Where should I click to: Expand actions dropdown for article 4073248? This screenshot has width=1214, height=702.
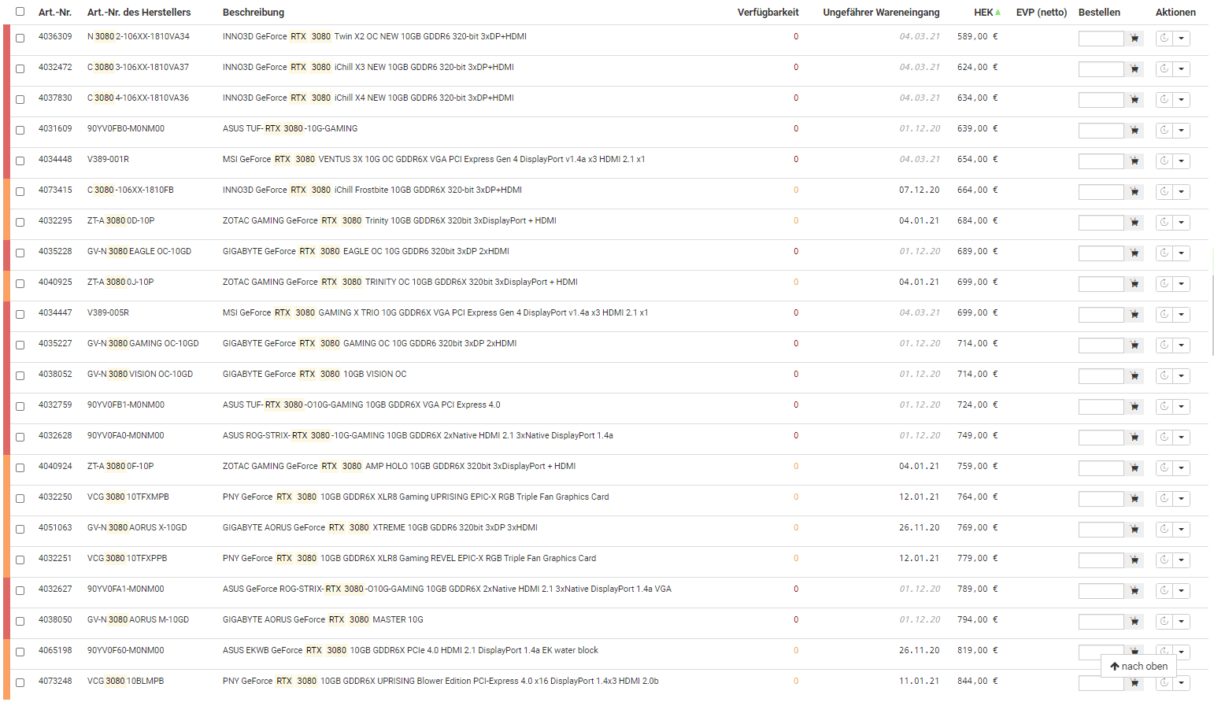(1182, 683)
